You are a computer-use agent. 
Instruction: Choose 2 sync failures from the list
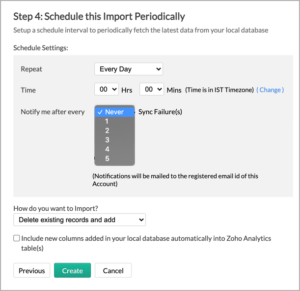[114, 130]
